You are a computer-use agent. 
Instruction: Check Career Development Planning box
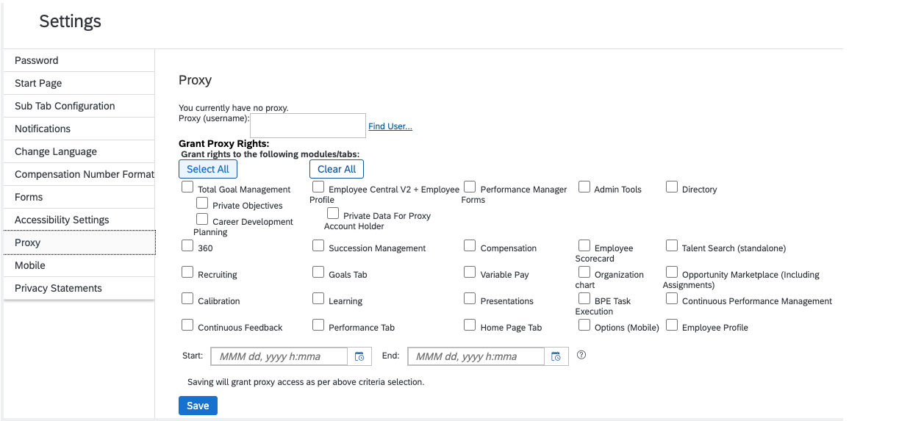point(202,220)
